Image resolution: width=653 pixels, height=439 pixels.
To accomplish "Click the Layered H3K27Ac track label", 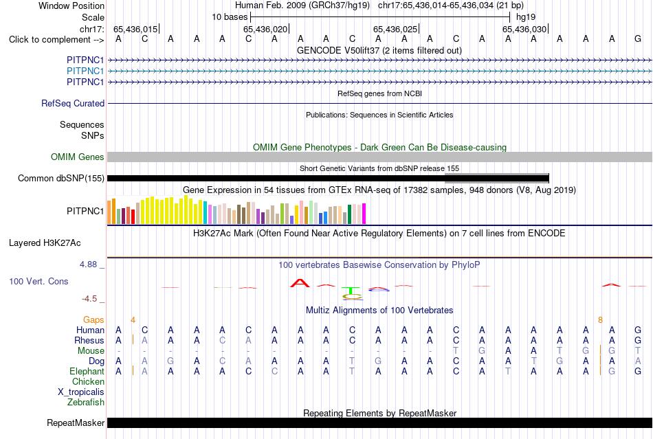I will [45, 243].
